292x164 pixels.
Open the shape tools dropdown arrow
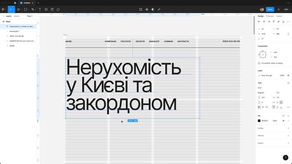pyautogui.click(x=28, y=10)
